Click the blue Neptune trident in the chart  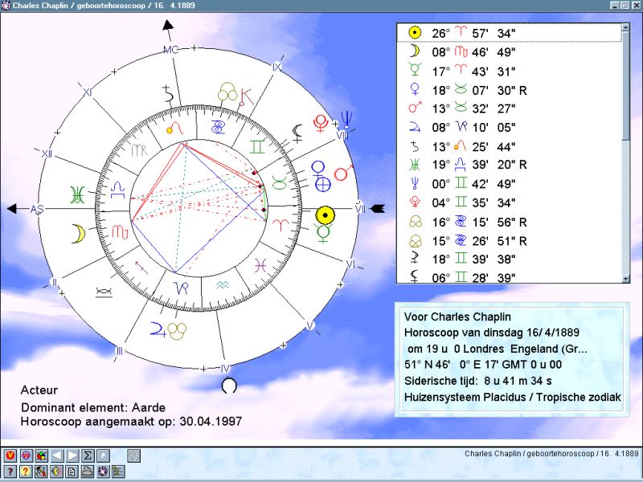347,118
